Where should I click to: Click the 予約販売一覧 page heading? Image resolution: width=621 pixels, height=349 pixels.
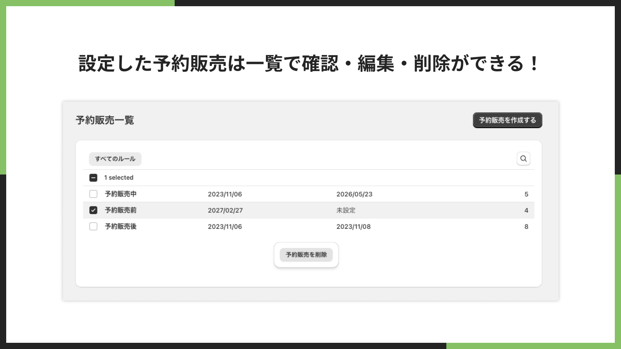coord(105,120)
